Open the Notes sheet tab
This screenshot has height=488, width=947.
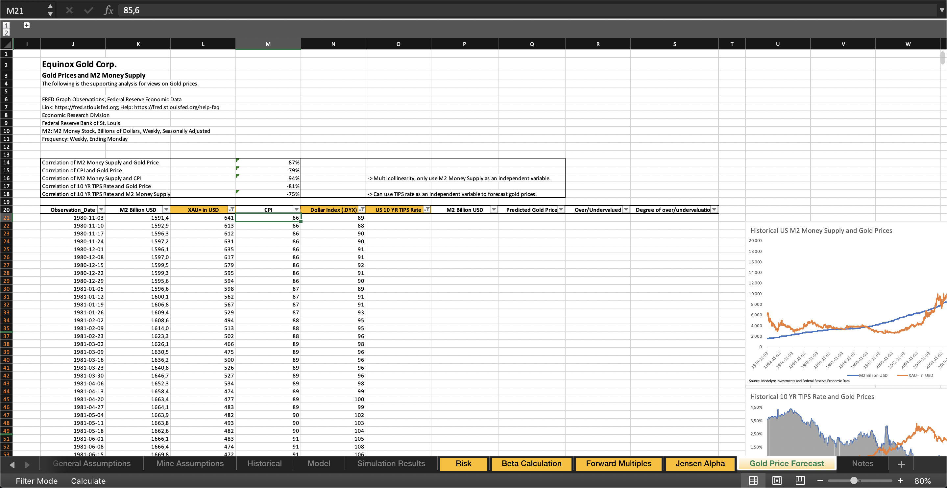coord(862,463)
